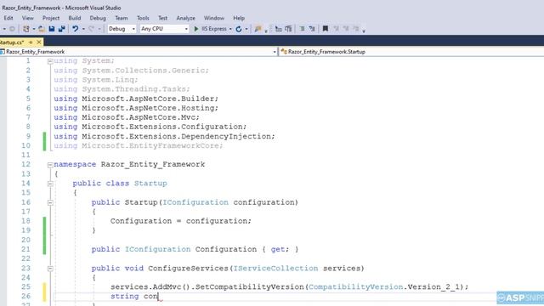Collapse the Startup constructor block at line 16
Viewport: 544px width, 306px height.
click(50, 202)
